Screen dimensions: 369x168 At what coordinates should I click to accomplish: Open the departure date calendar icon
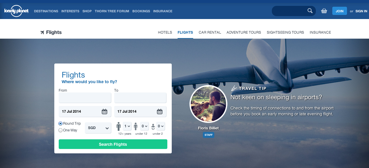click(x=105, y=112)
